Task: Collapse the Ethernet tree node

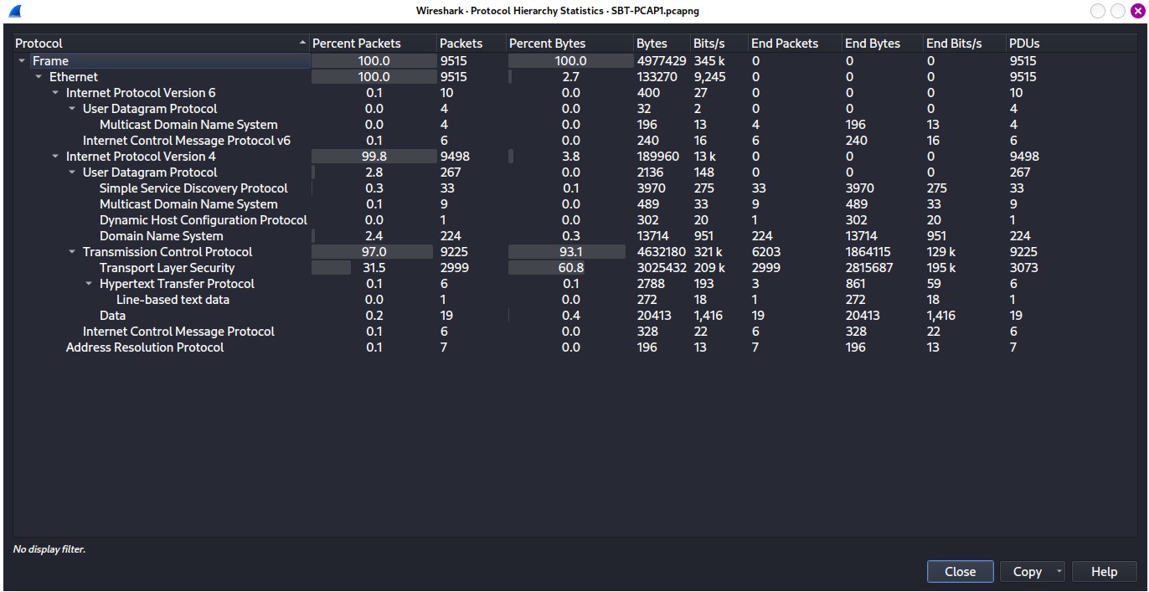Action: click(39, 77)
